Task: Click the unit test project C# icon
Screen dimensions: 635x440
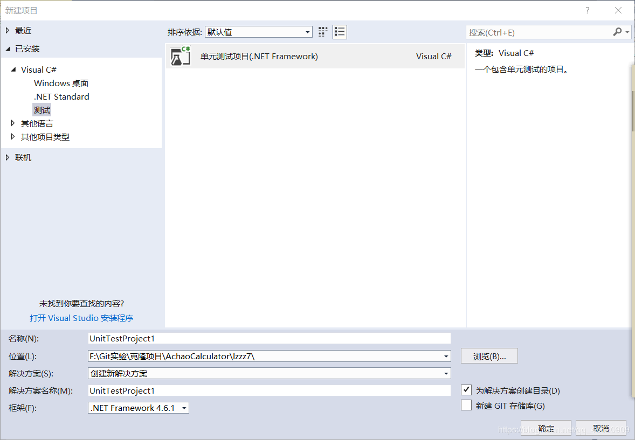Action: pyautogui.click(x=181, y=56)
